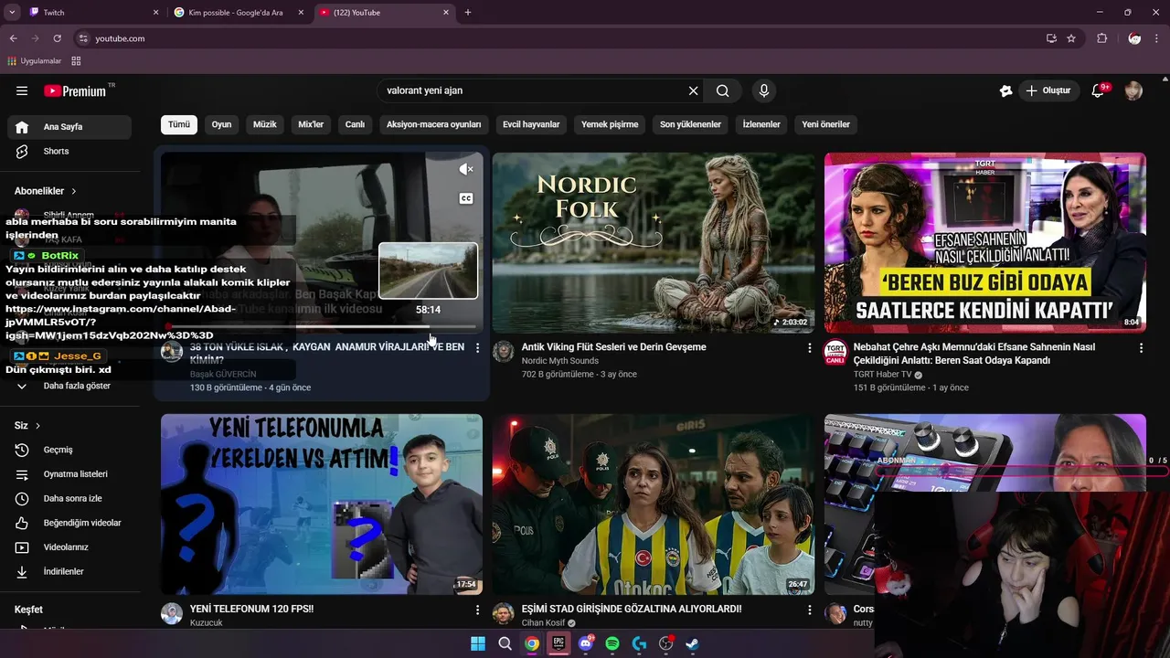
Task: Open Yeni Telefonumla video thumbnail
Action: 322,504
